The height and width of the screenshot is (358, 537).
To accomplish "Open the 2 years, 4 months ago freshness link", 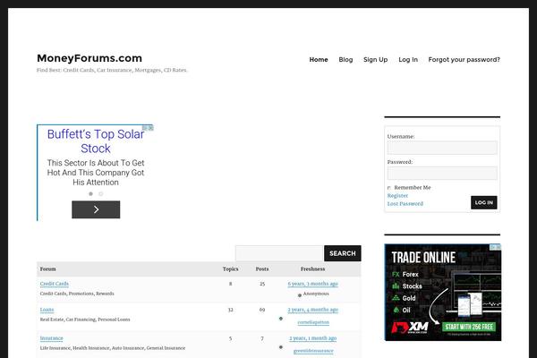I will pyautogui.click(x=312, y=310).
